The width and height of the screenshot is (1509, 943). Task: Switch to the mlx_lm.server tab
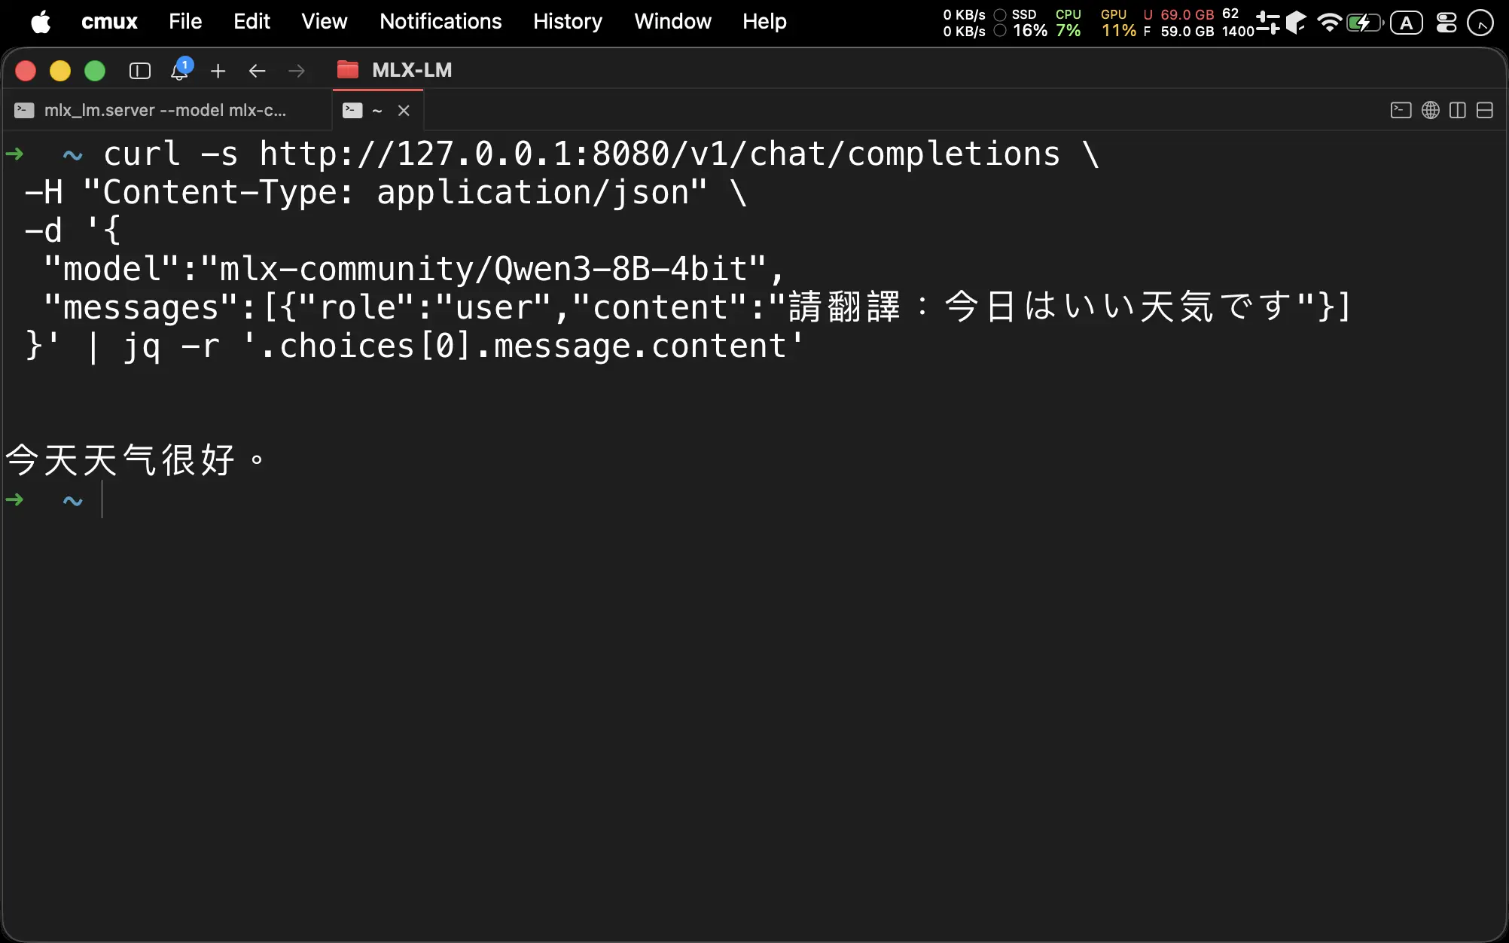pos(166,111)
